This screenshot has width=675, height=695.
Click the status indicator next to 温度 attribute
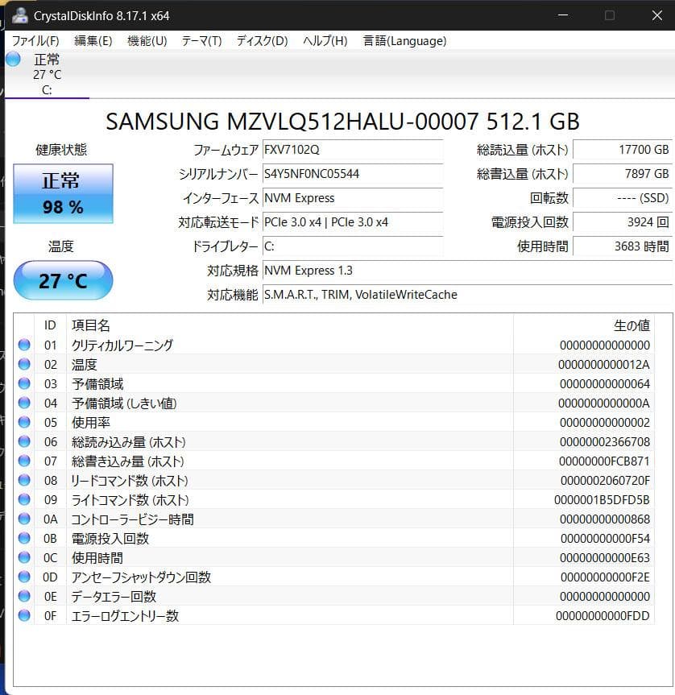point(24,364)
